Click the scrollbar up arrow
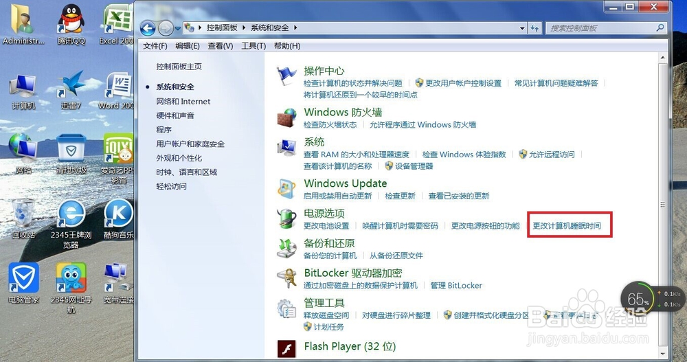Image resolution: width=687 pixels, height=362 pixels. [x=662, y=58]
